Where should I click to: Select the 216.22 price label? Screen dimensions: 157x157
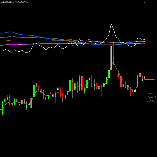tap(150, 94)
